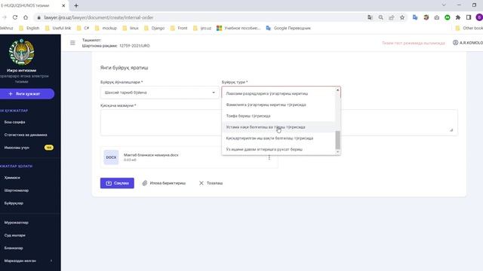Image resolution: width=483 pixels, height=271 pixels.
Task: Open the Useful link bookmarks folder
Action: [58, 28]
